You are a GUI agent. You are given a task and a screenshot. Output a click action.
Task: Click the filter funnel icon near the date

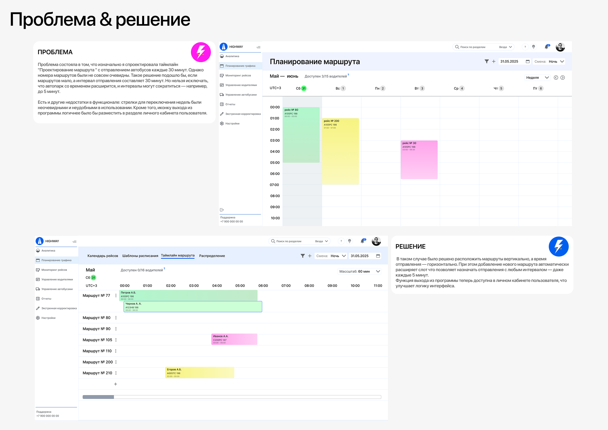pyautogui.click(x=487, y=62)
